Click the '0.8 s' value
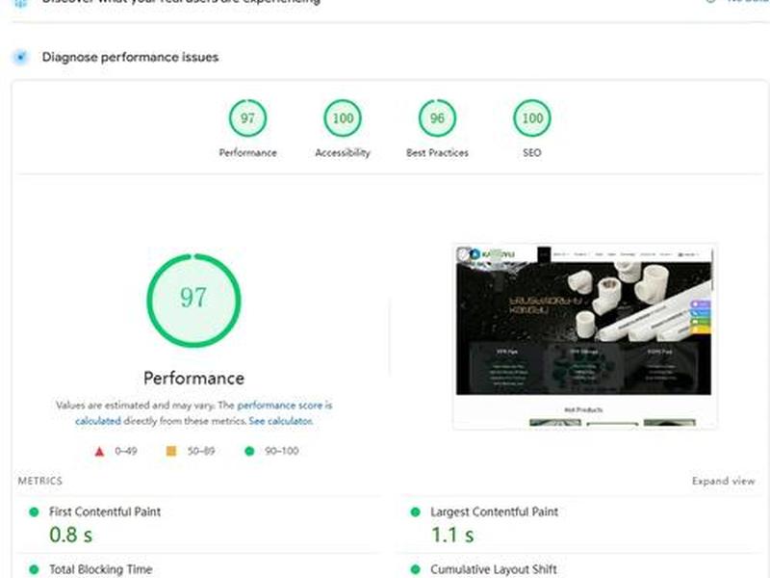Image resolution: width=770 pixels, height=578 pixels. tap(70, 535)
